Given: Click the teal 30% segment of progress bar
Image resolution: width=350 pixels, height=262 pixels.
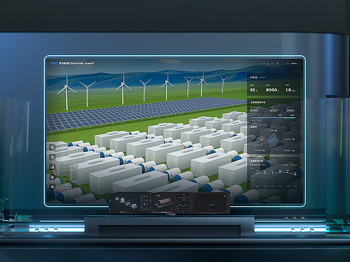Looking at the screenshot, I should (x=289, y=118).
